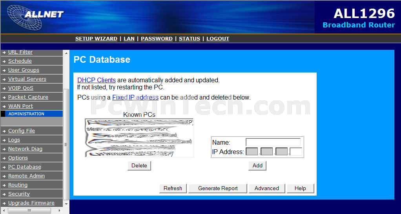Open Routing in the sidebar
The height and width of the screenshot is (214, 401).
[18, 185]
